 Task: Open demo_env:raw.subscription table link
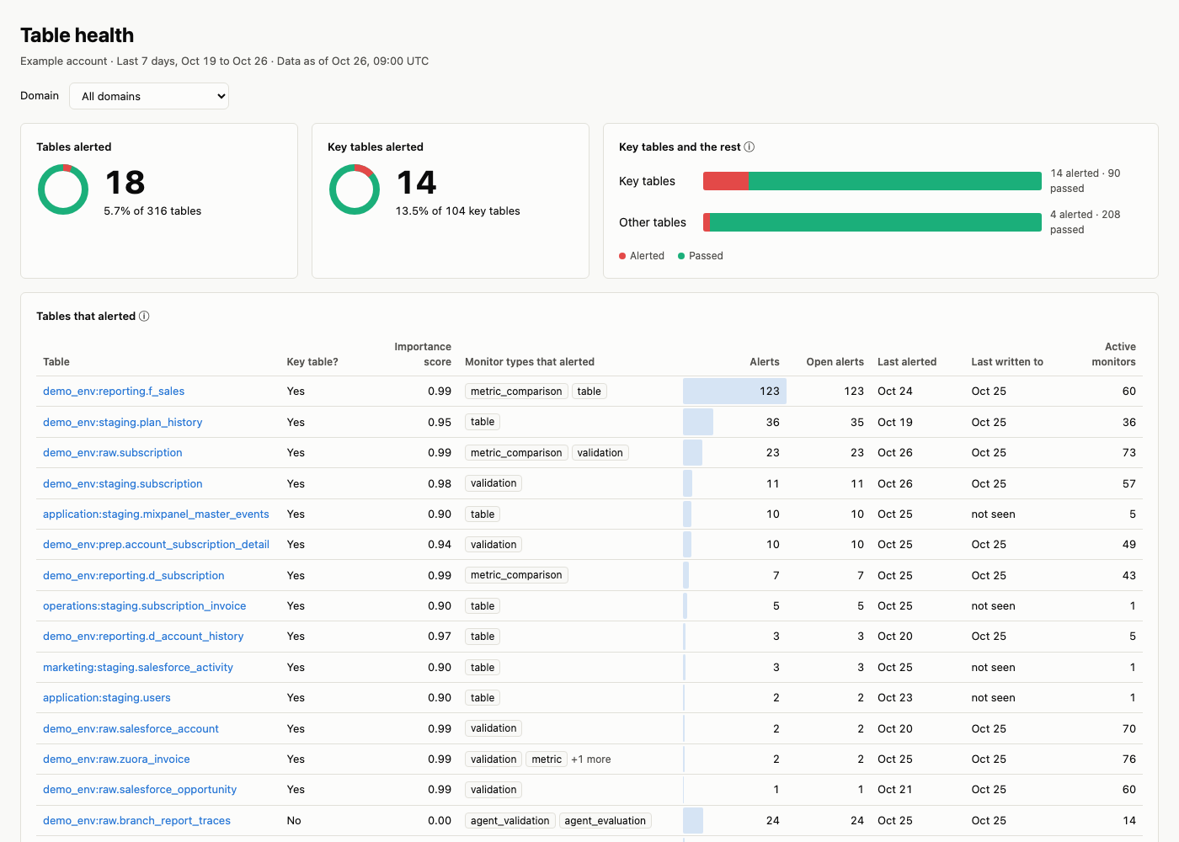pyautogui.click(x=113, y=453)
